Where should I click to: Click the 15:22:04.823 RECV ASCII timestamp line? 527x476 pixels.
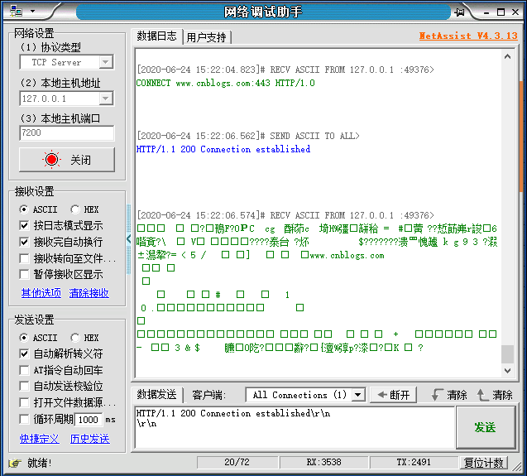coord(285,70)
